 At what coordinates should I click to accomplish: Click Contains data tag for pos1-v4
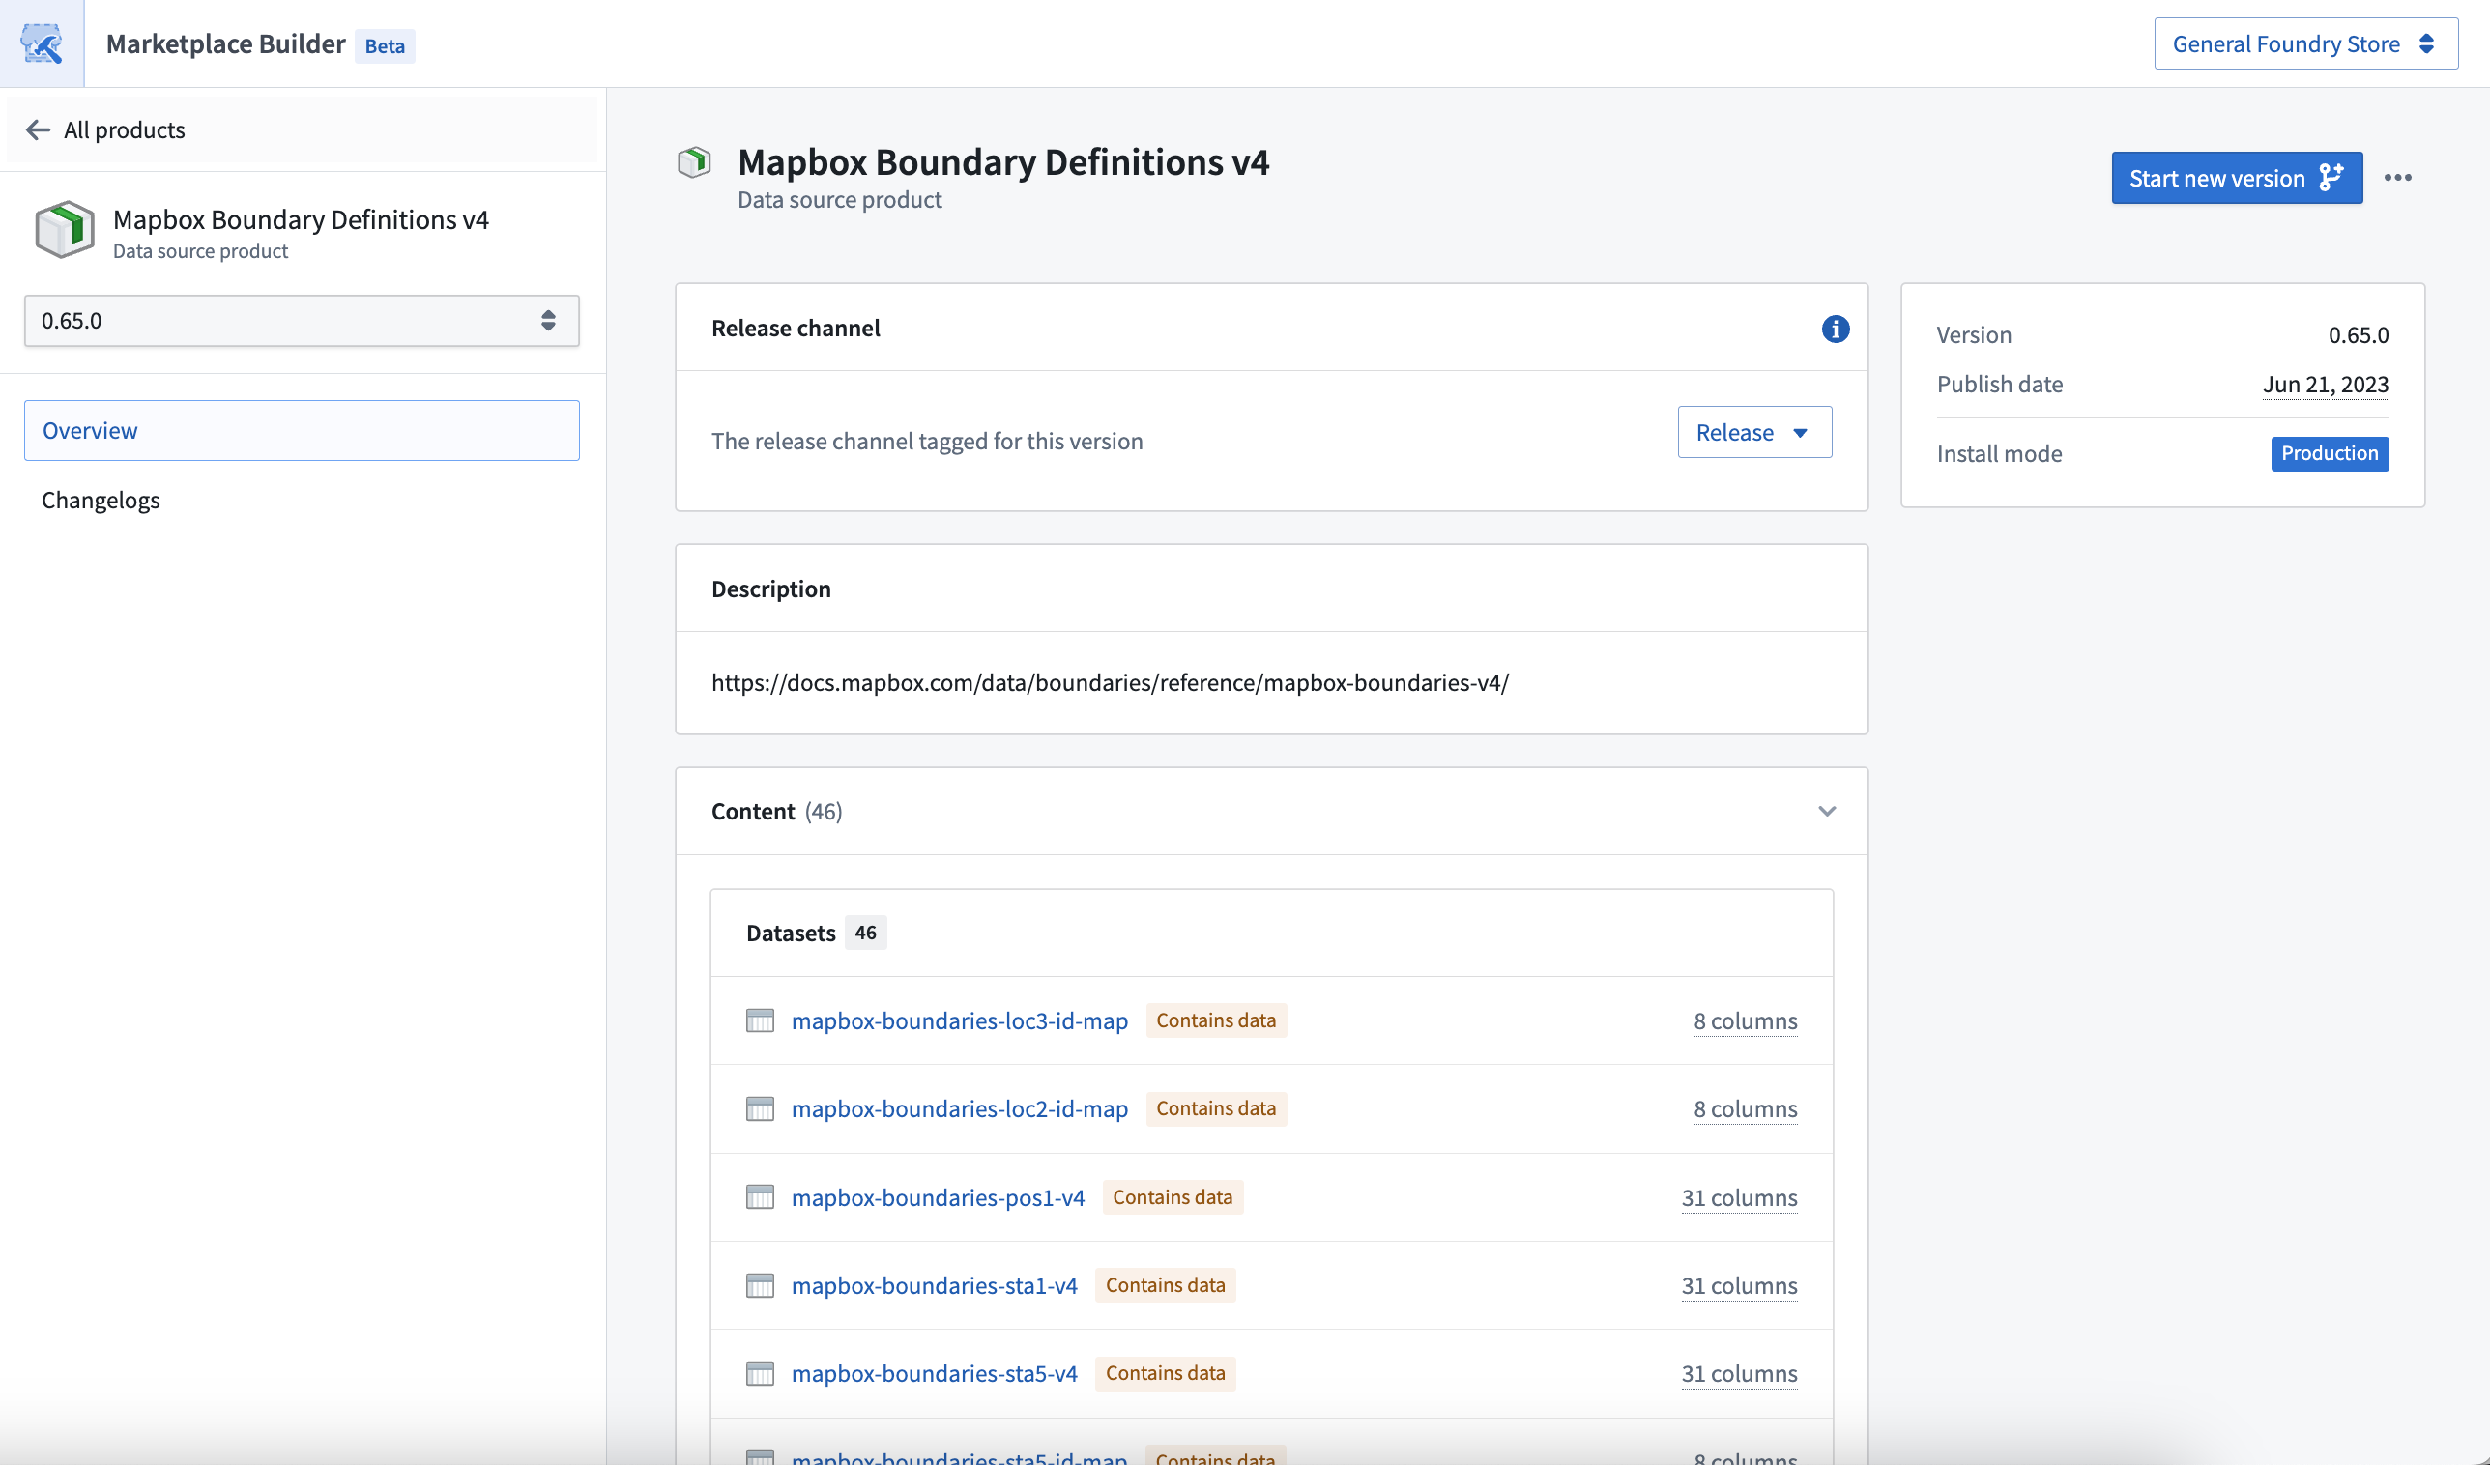(x=1172, y=1197)
